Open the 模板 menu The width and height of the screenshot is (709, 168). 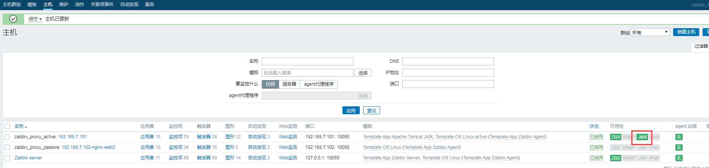point(32,5)
